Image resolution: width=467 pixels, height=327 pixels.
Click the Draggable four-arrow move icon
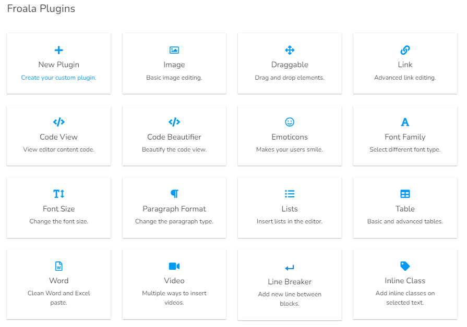(x=290, y=50)
